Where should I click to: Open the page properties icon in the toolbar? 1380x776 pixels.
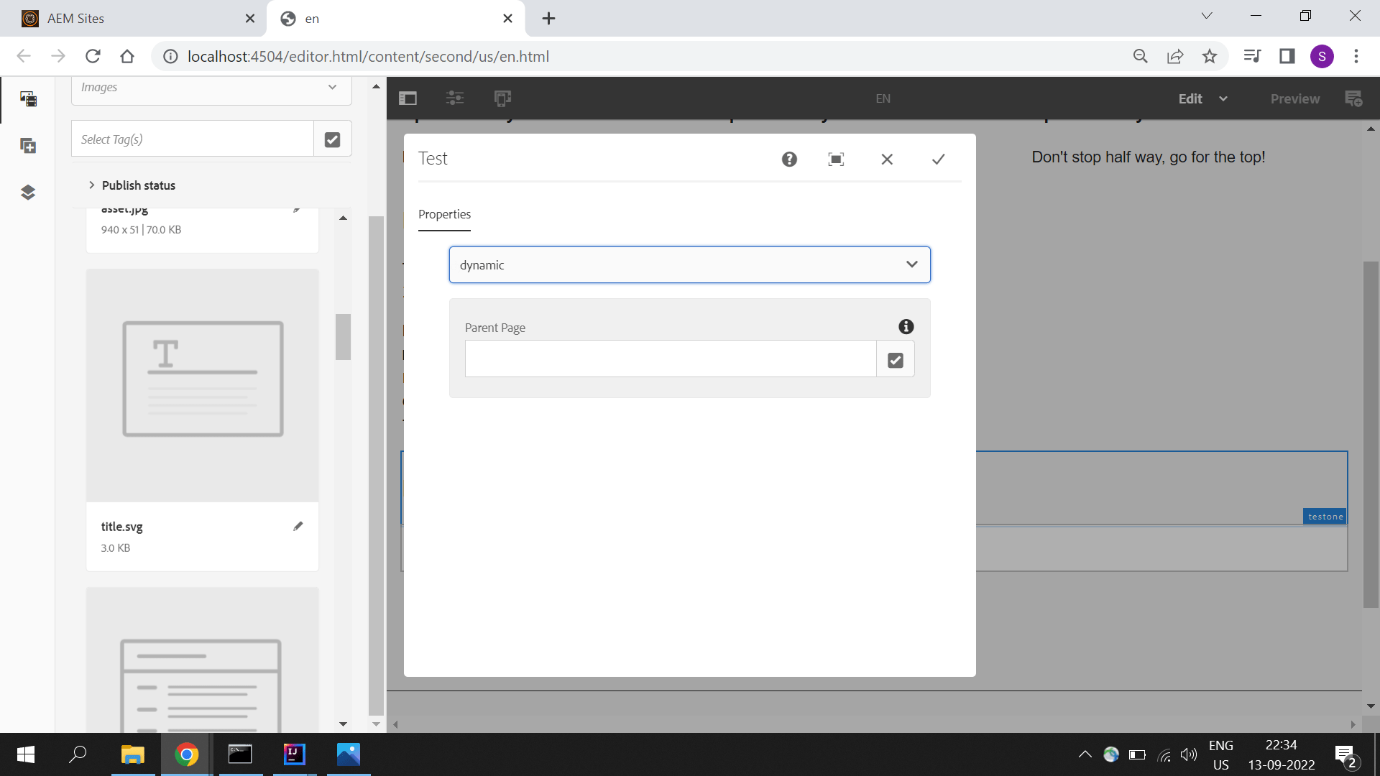454,98
